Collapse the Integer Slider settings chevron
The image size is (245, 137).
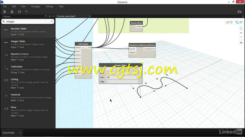coord(101,68)
